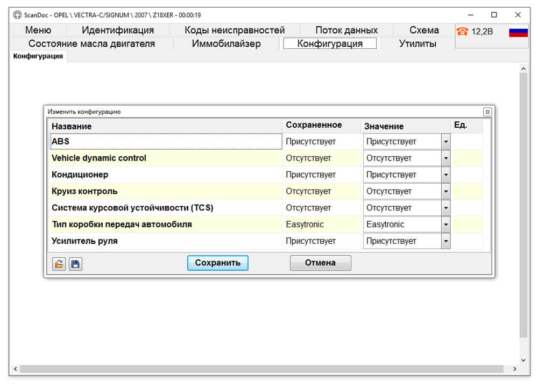Select the ABS name cell

(166, 141)
